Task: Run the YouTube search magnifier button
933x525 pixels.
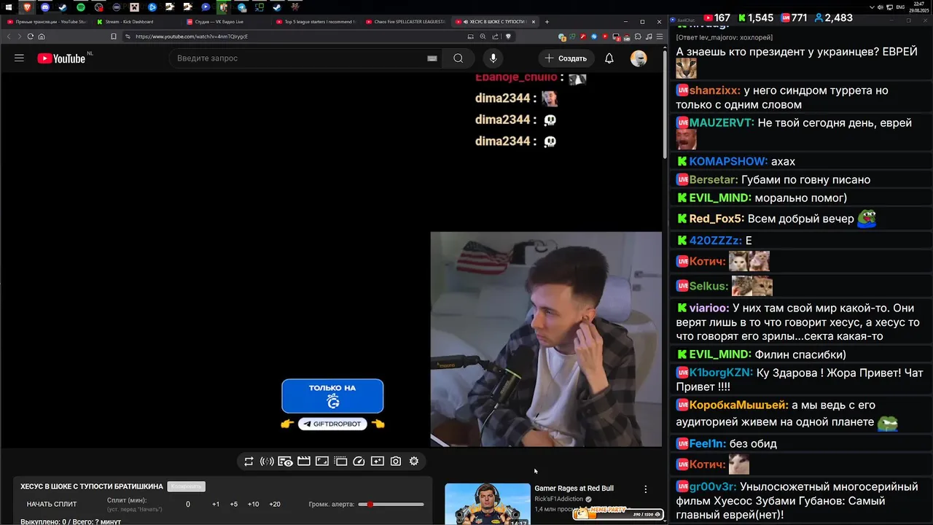Action: tap(458, 58)
